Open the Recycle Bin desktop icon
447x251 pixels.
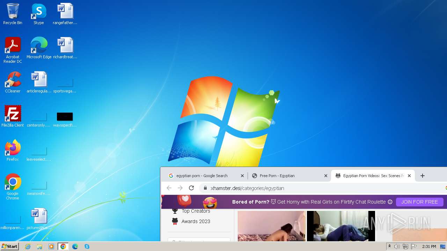coord(13,14)
